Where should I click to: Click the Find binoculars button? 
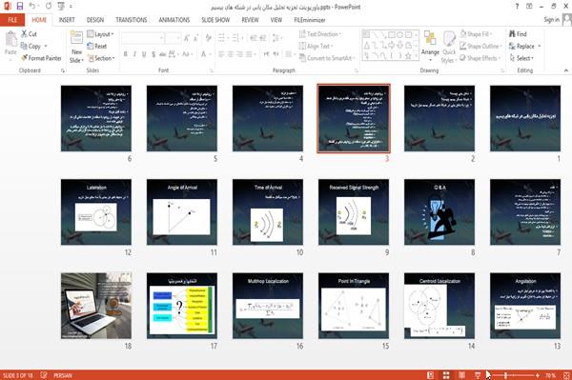[x=518, y=34]
